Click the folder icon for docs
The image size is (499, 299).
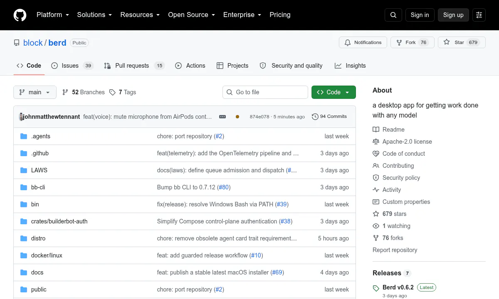[24, 272]
